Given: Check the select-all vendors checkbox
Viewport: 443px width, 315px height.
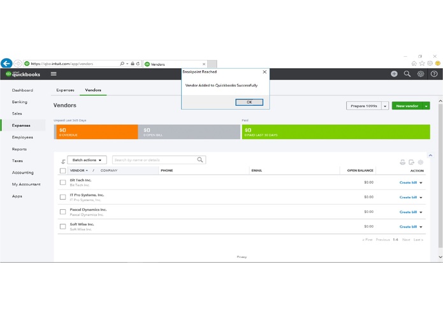Looking at the screenshot, I should 62,171.
